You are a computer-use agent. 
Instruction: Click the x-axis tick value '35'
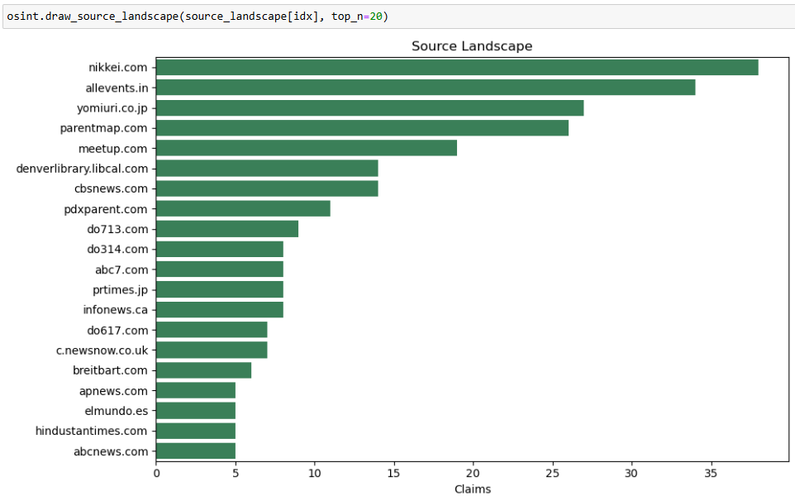tap(711, 473)
